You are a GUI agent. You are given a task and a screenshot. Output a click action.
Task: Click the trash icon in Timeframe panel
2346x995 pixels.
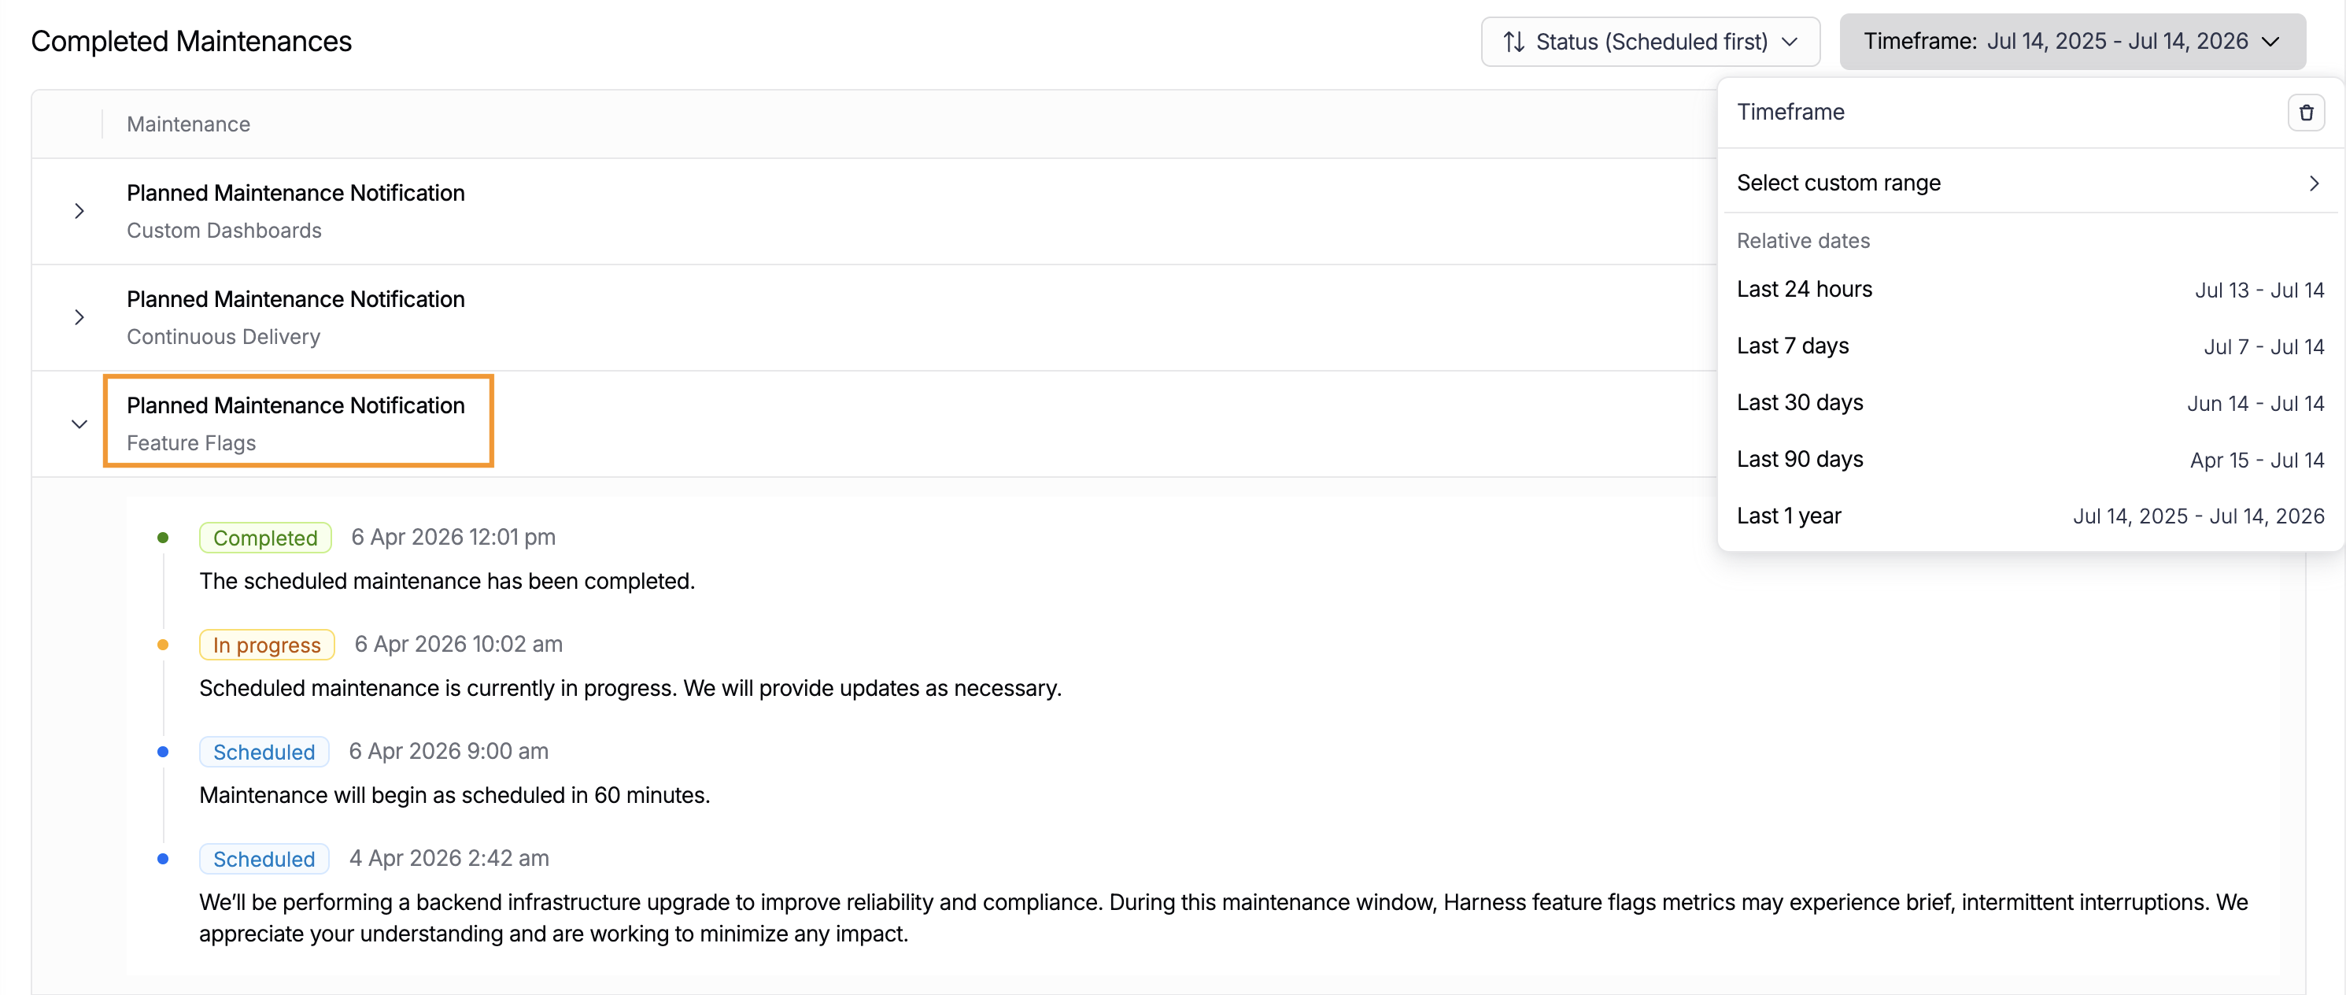tap(2306, 113)
